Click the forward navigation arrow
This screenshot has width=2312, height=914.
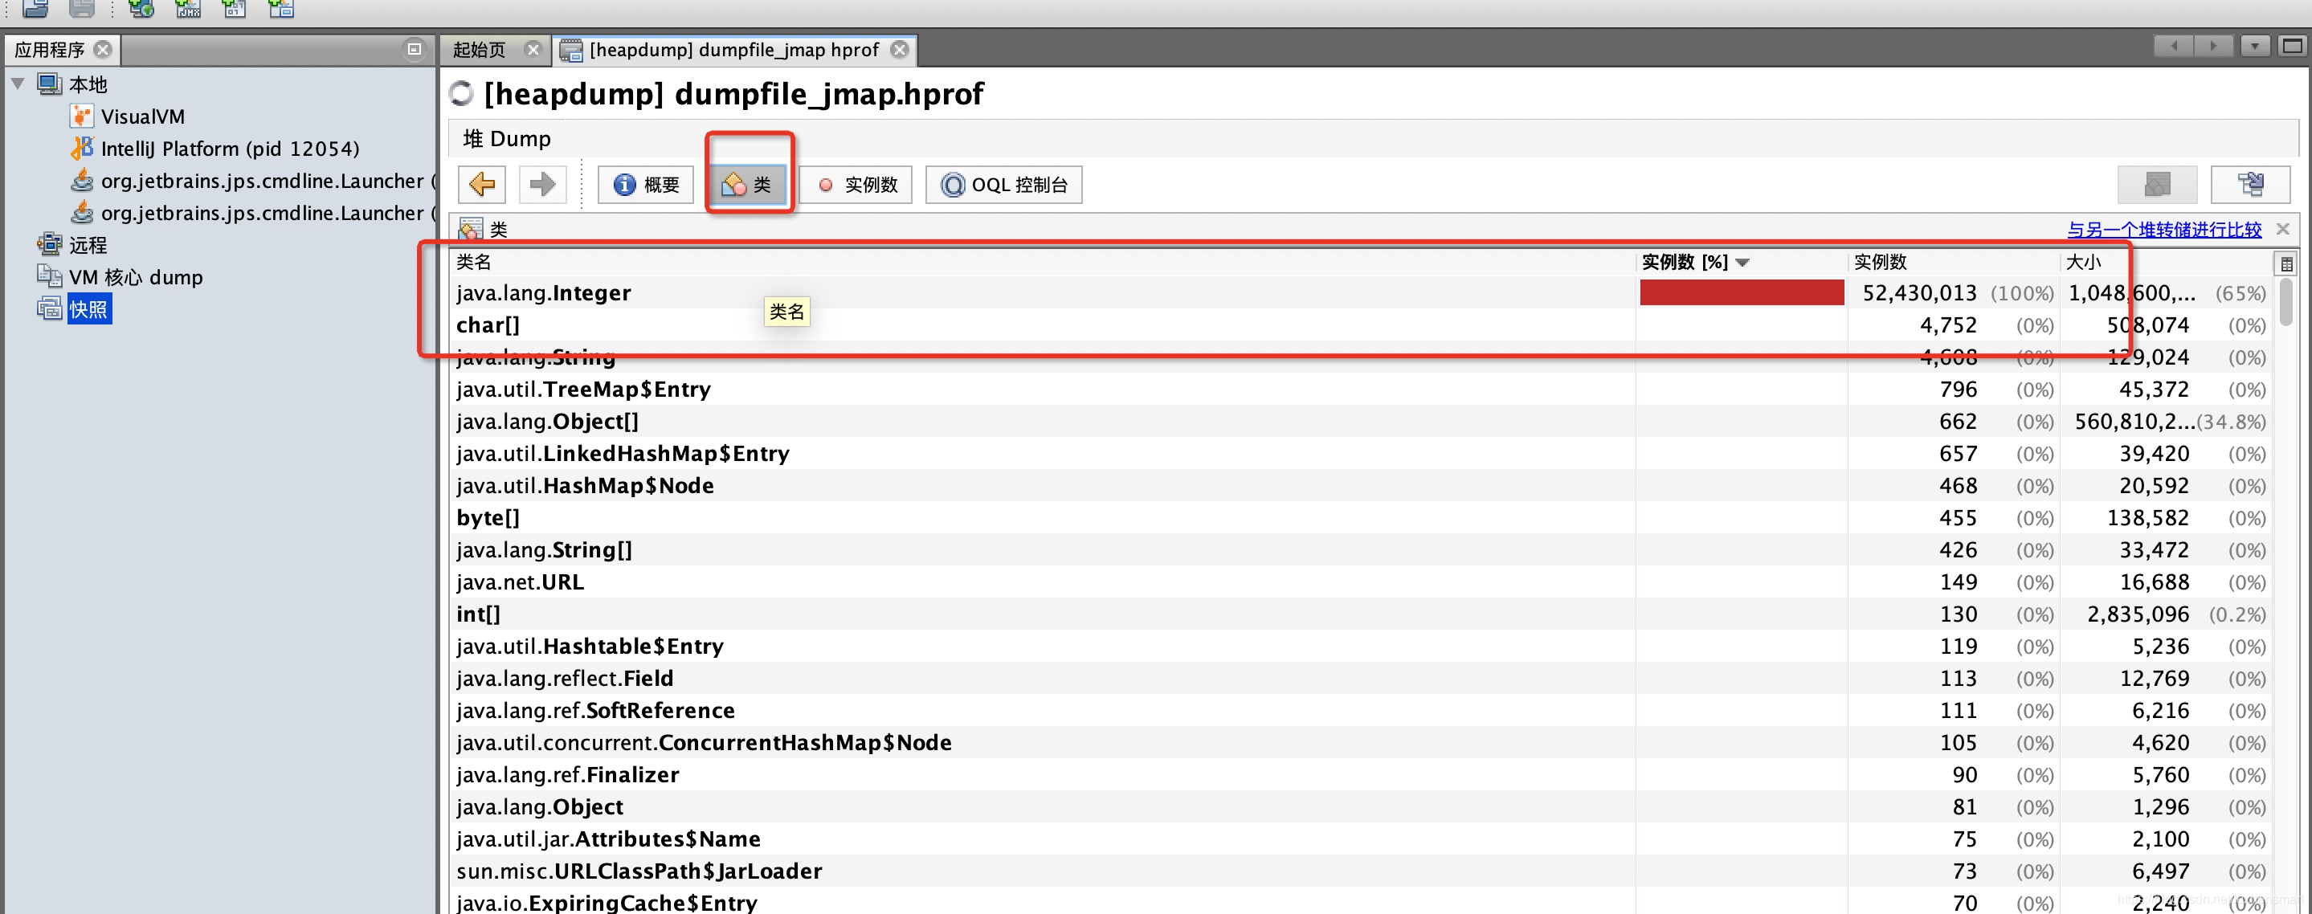point(542,184)
